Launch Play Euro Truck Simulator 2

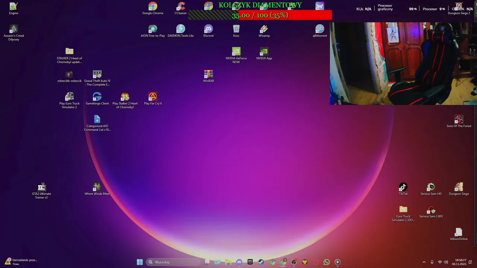[69, 100]
